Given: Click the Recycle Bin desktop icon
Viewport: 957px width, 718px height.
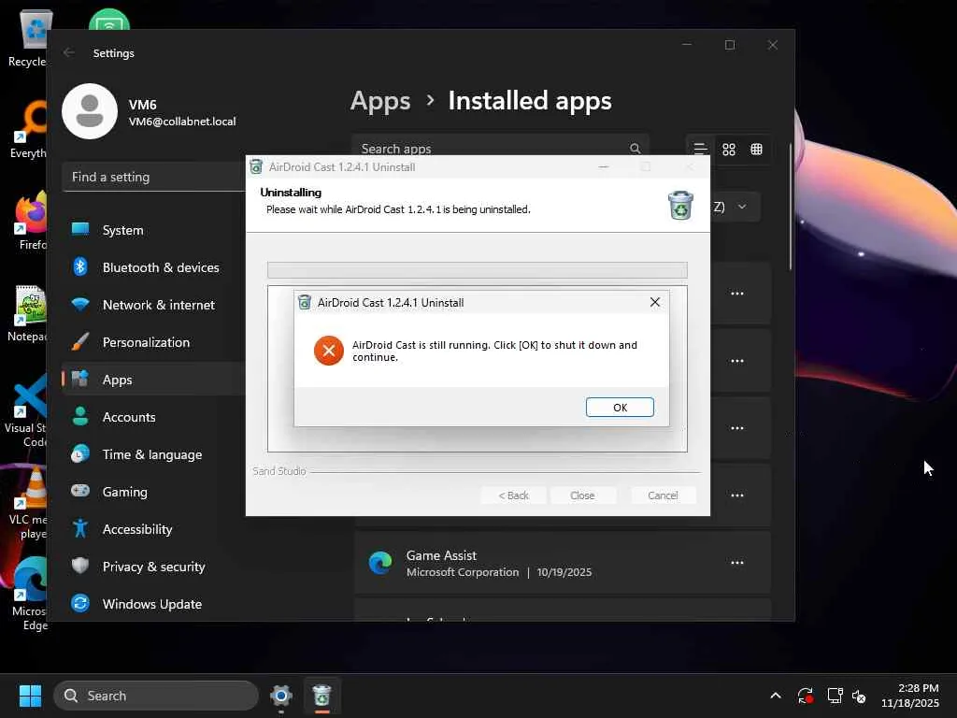Looking at the screenshot, I should click(x=29, y=39).
